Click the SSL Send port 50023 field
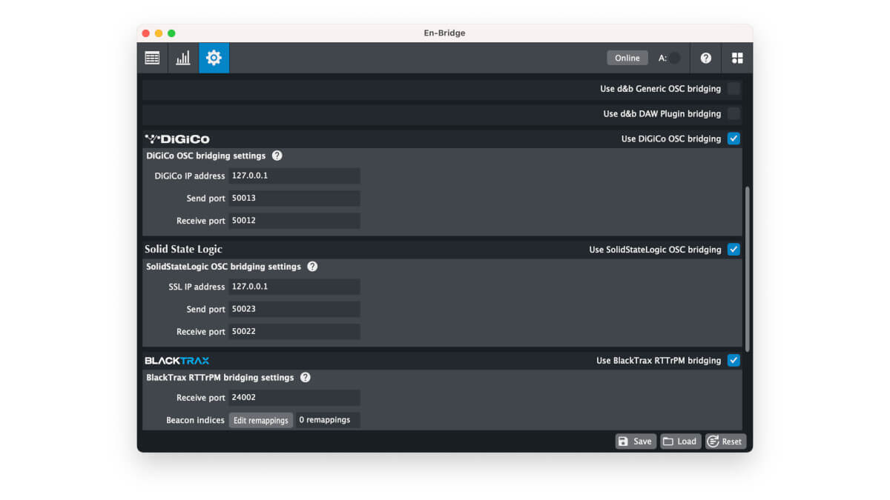The height and width of the screenshot is (500, 890). coord(294,309)
